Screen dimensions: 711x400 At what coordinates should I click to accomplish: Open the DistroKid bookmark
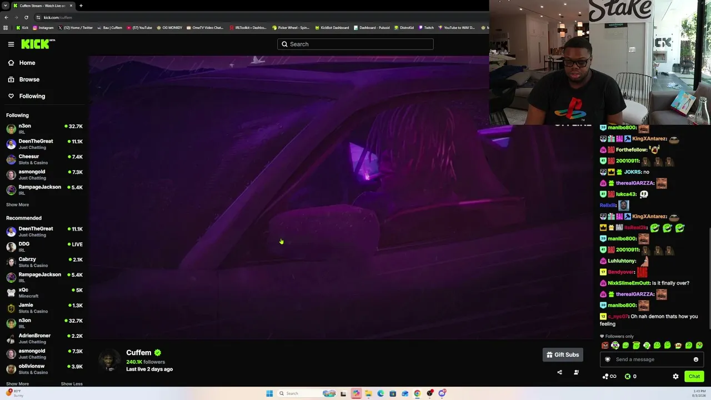coord(404,28)
